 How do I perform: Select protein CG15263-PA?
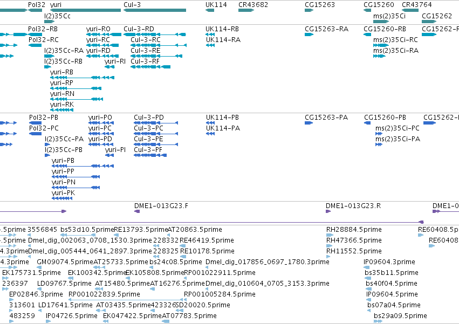(x=326, y=118)
